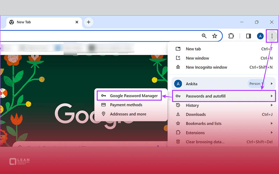Click the profile avatar in the toolbar

point(260,36)
